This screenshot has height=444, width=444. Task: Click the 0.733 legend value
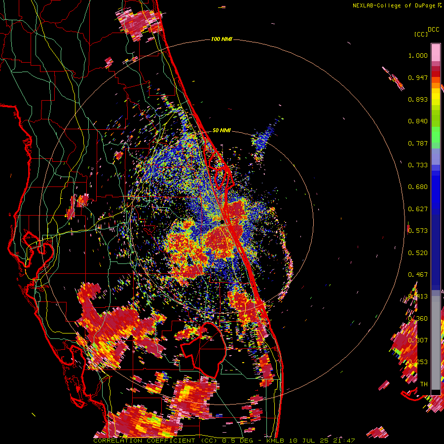click(x=418, y=165)
